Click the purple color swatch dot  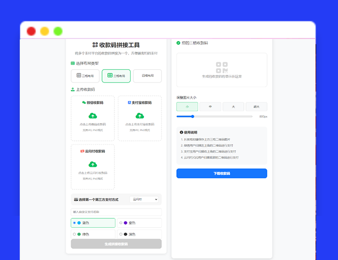pos(125,223)
